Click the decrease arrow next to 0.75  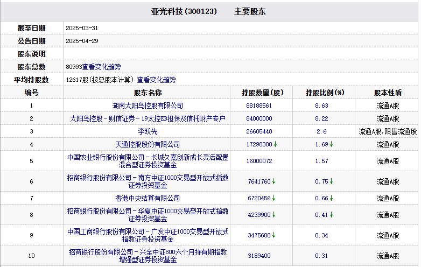332,181
